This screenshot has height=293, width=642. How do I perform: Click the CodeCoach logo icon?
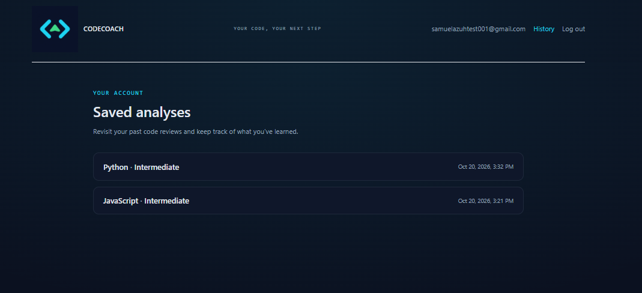click(55, 29)
